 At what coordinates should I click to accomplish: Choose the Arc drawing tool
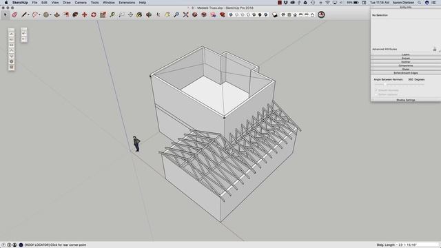coord(35,14)
